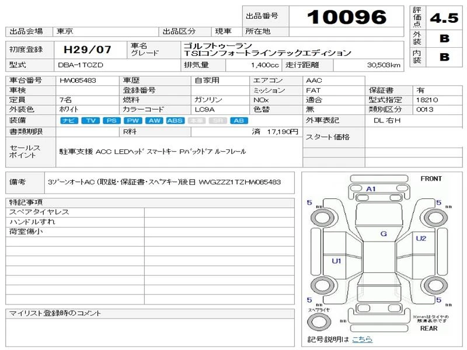Screen dimensions: 467x350
Task: Click the color code LC9A
Action: pyautogui.click(x=205, y=110)
